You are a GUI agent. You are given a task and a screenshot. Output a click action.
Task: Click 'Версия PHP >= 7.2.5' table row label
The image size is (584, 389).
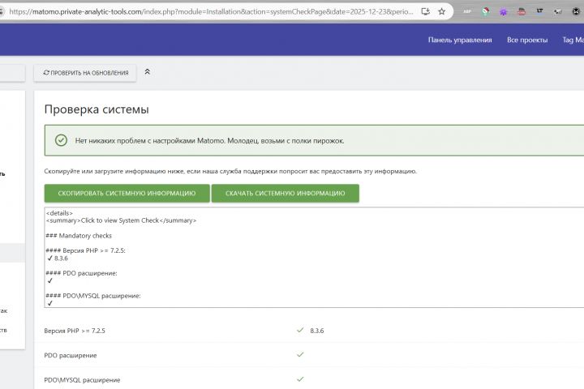pos(75,331)
